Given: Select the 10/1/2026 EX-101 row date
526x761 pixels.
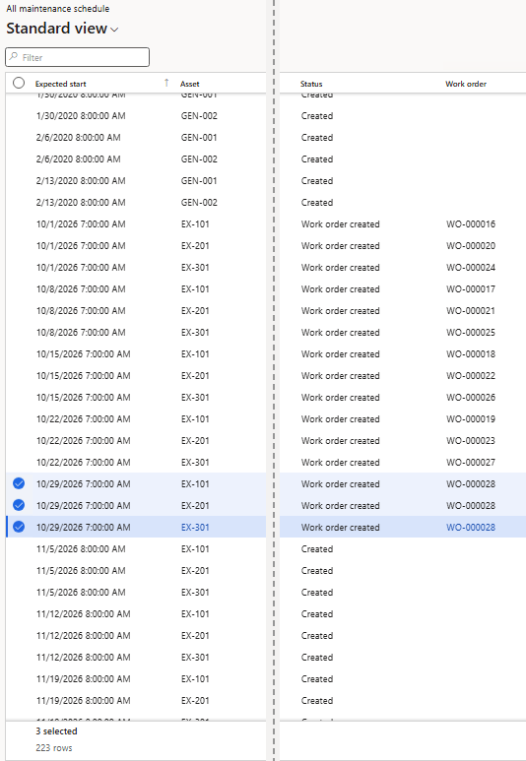Looking at the screenshot, I should point(81,224).
